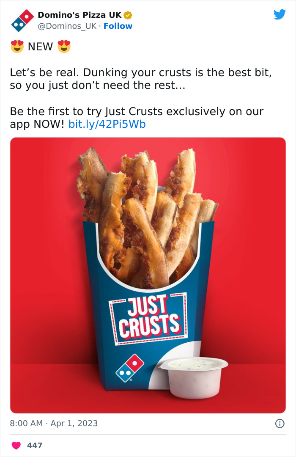Open the tweet info circle icon
296x457 pixels.
280,423
